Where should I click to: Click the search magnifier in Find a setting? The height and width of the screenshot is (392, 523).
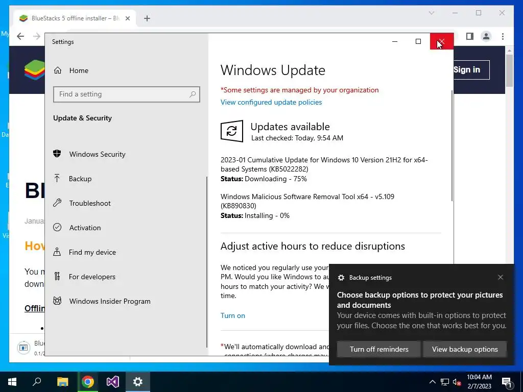(193, 94)
